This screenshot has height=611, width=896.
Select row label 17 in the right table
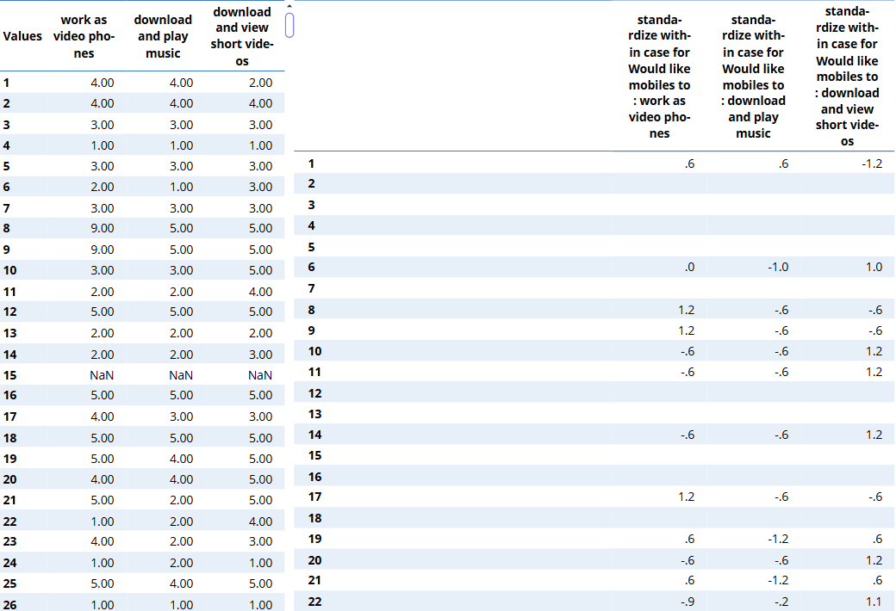[315, 497]
